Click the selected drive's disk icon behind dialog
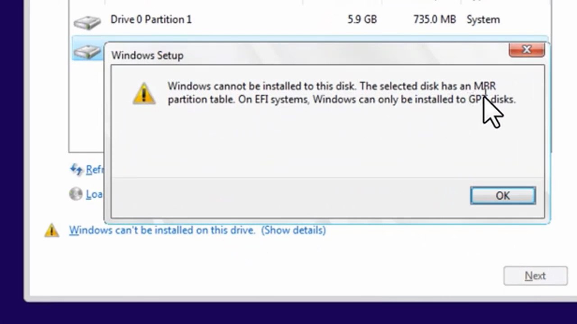Viewport: 577px width, 324px height. click(87, 51)
